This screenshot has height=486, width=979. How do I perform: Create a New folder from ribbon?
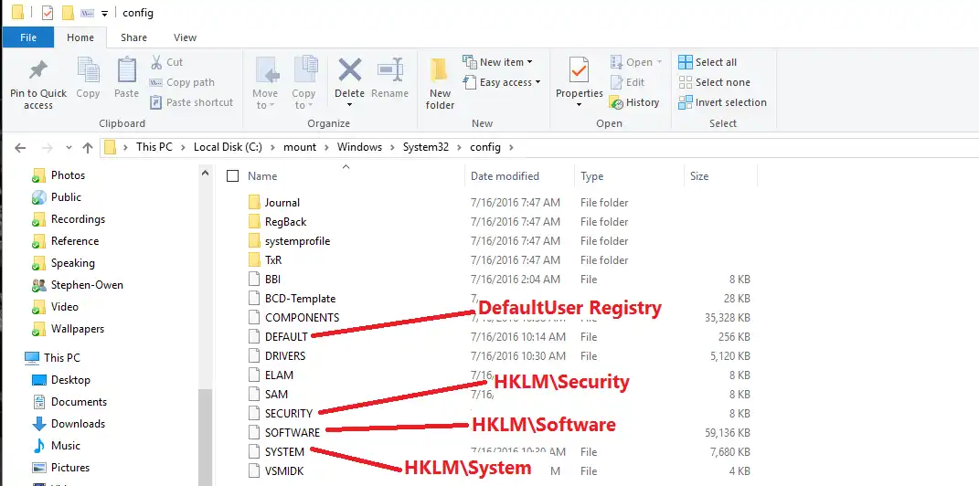pos(440,84)
